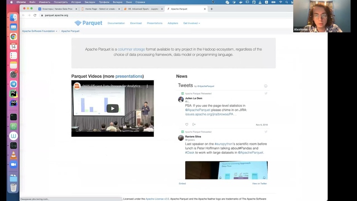Screen dimensions: 357x201
Task: Click the Embed link below tweets
Action: (x=182, y=184)
